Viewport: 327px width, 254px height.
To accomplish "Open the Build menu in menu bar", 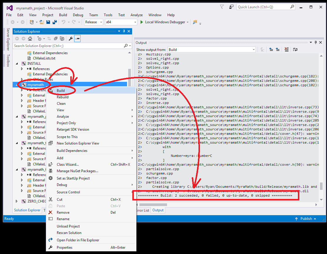I will coord(63,15).
